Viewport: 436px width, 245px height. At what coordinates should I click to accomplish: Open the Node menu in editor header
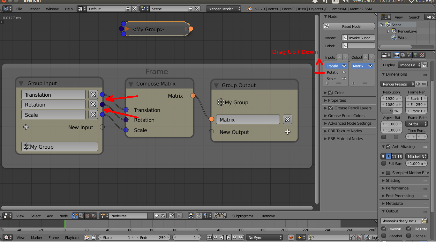click(64, 216)
